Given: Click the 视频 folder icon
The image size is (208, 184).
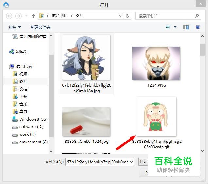Looking at the screenshot, I should tap(15, 74).
